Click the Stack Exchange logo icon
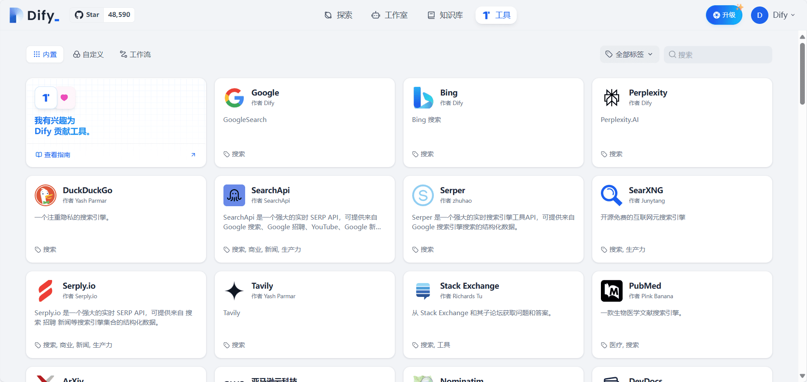 423,291
